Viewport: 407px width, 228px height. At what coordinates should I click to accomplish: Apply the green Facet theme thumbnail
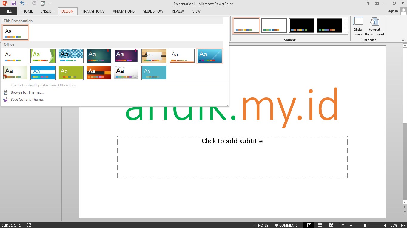(43, 56)
